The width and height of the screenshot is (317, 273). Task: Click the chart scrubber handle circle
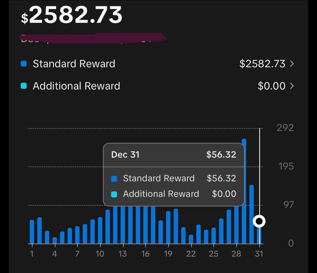259,221
